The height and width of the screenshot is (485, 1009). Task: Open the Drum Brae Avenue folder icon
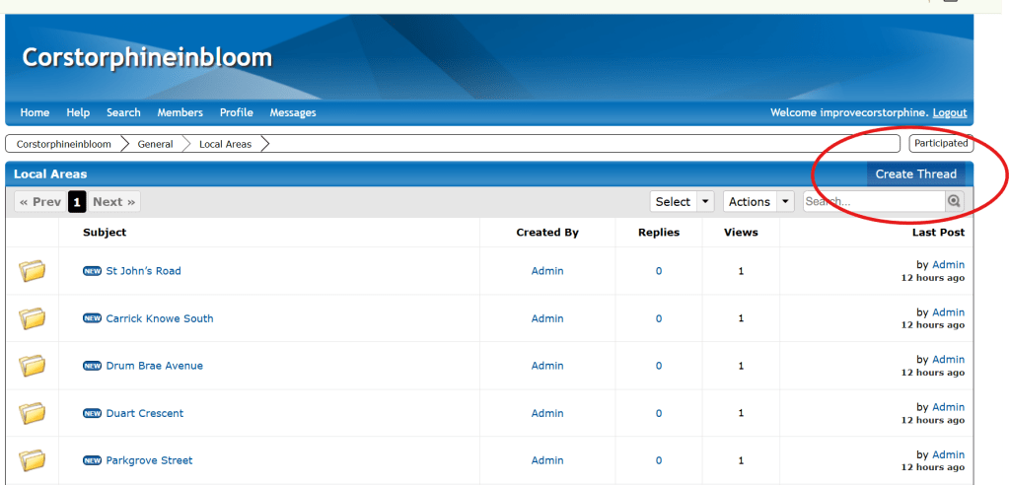tap(33, 366)
